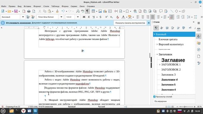Click the Increase indent icon

pos(178,17)
